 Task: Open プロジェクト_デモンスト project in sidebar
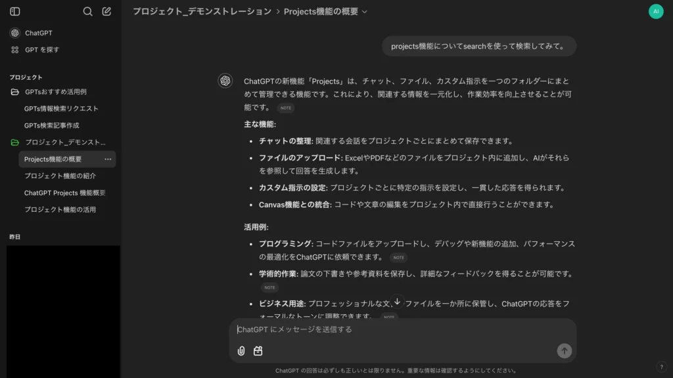(x=65, y=142)
